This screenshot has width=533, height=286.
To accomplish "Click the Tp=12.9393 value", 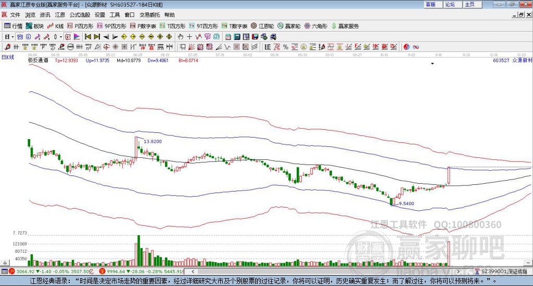I will pyautogui.click(x=66, y=60).
